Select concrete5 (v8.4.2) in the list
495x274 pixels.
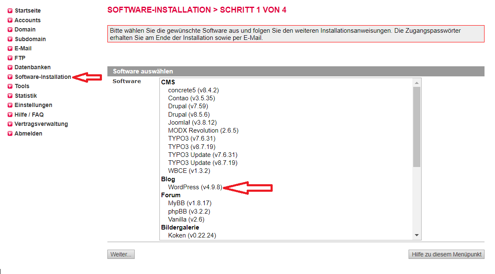193,90
